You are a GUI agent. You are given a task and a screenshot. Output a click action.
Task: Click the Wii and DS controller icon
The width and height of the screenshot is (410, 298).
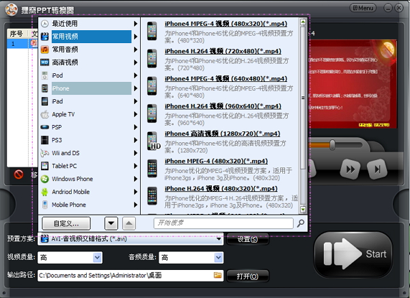(44, 153)
